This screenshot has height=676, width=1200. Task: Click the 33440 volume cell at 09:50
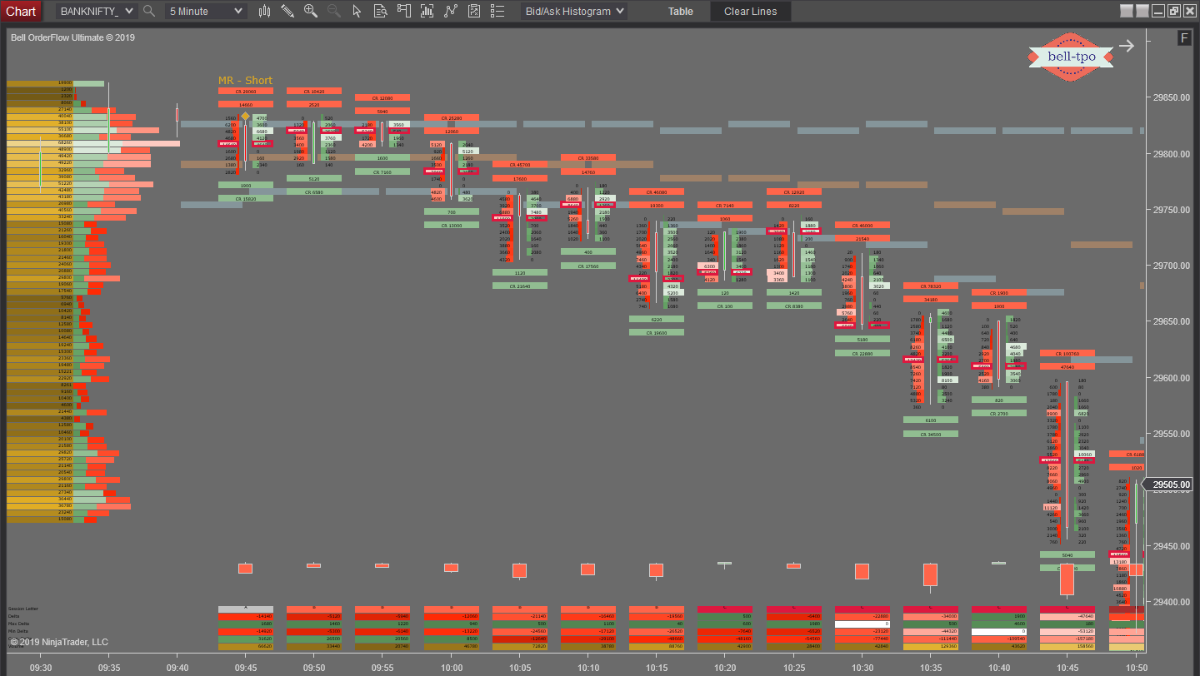click(x=314, y=647)
